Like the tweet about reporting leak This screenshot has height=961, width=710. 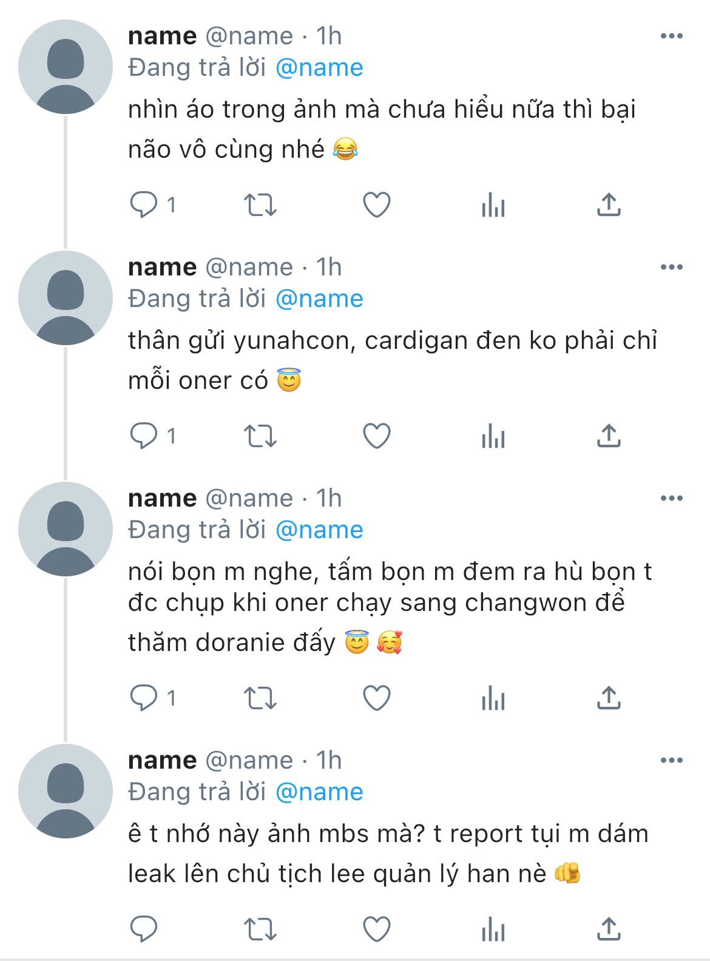[x=376, y=929]
